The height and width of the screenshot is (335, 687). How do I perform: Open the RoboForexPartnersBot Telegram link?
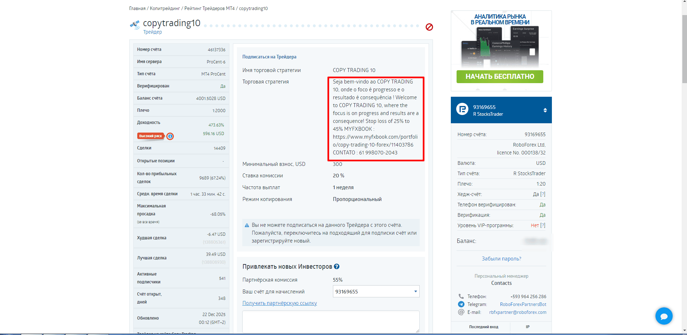pyautogui.click(x=523, y=305)
